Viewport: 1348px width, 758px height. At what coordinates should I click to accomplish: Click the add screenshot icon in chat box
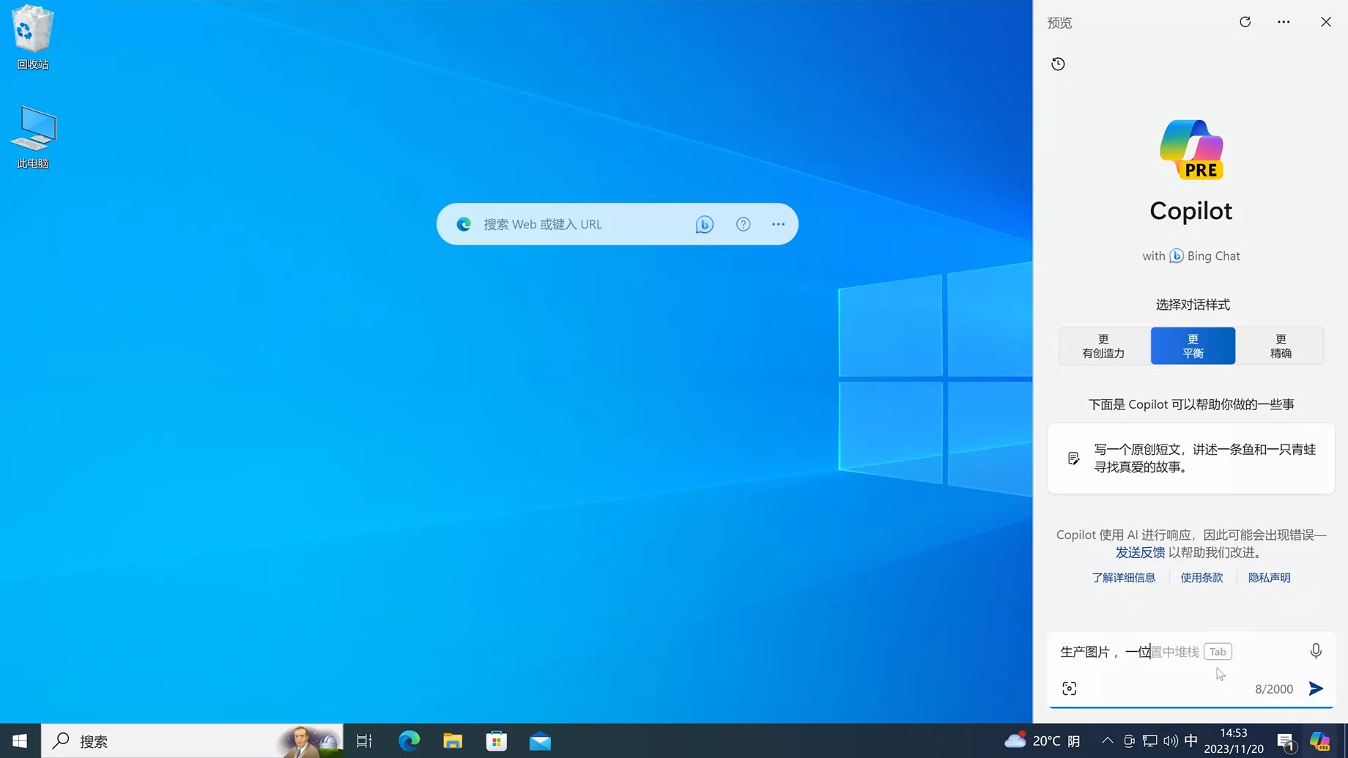click(1070, 688)
